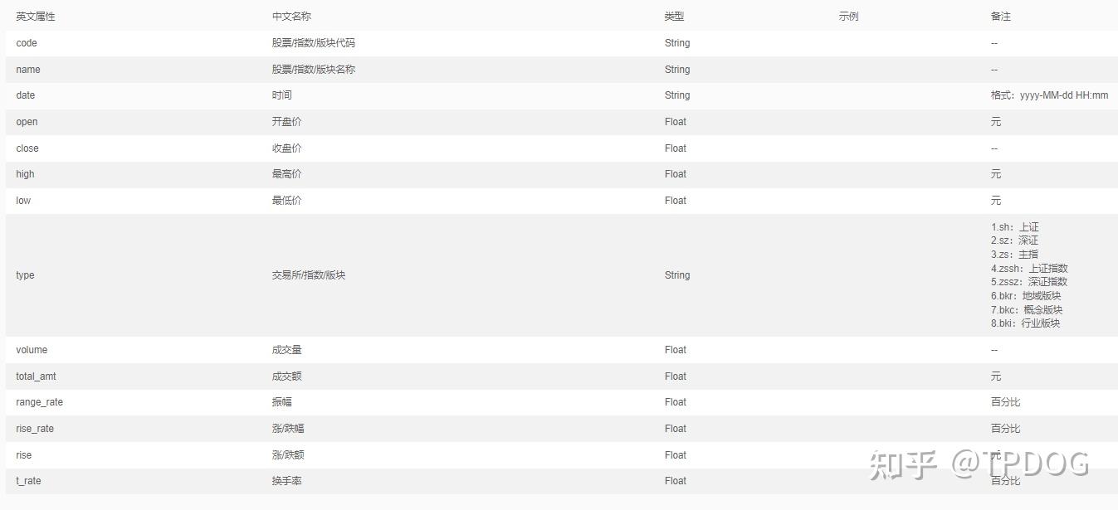Viewport: 1118px width, 510px height.
Task: Click the 振幅 cell in range_rate row
Action: [281, 402]
